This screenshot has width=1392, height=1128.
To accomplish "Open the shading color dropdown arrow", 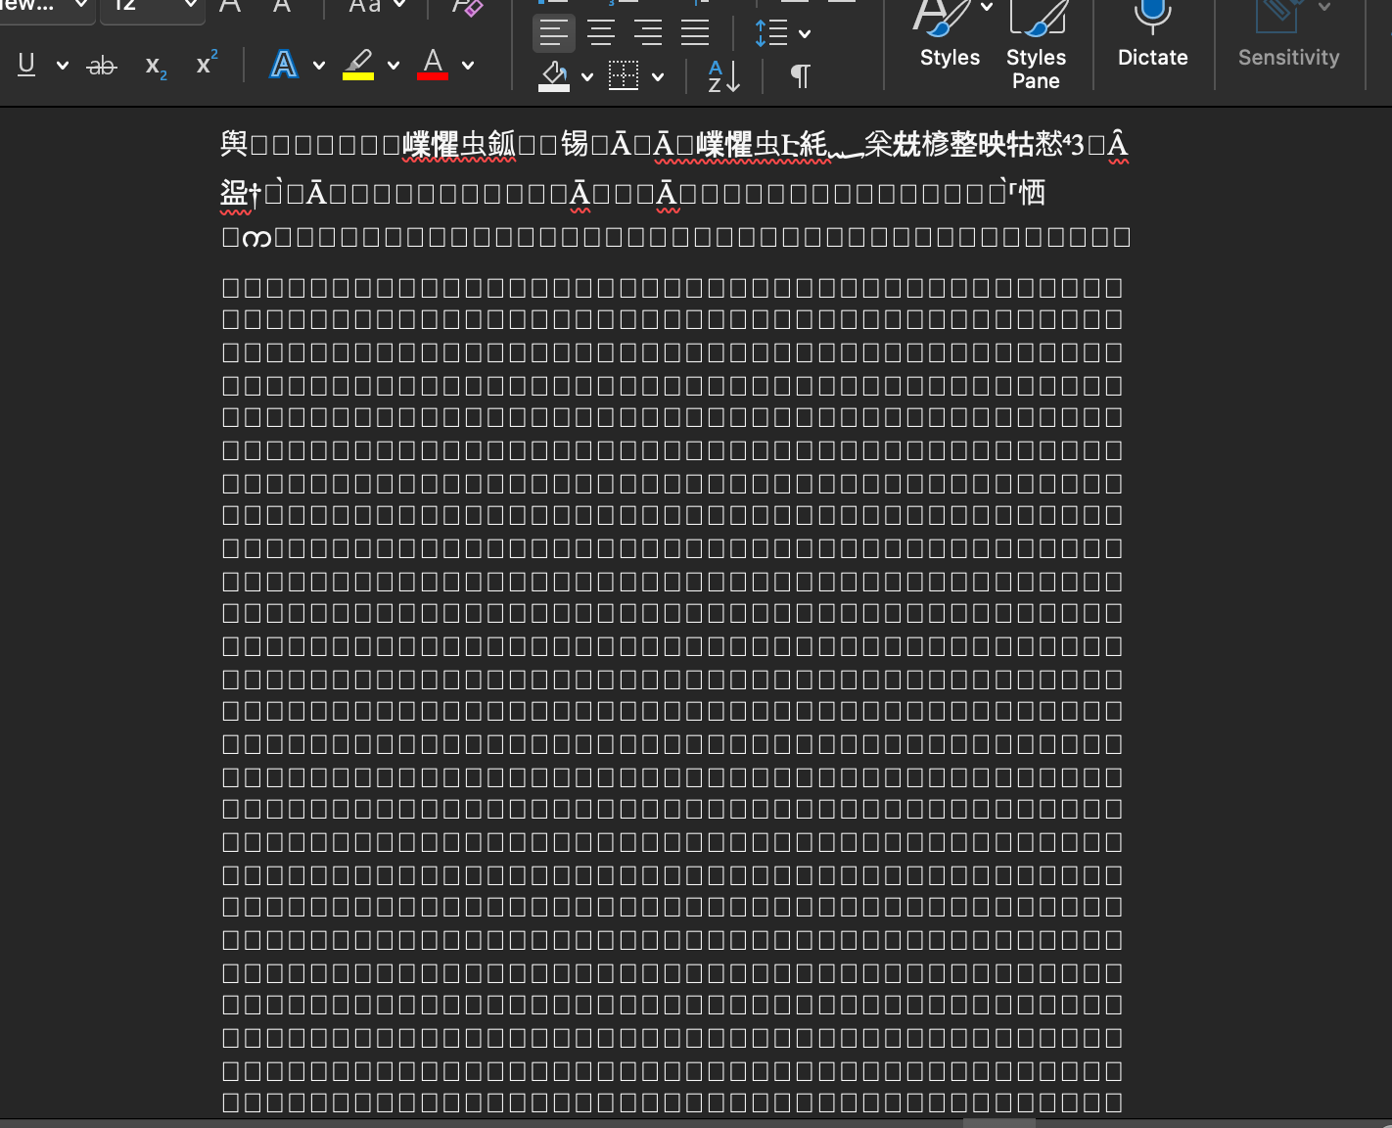I will 587,76.
